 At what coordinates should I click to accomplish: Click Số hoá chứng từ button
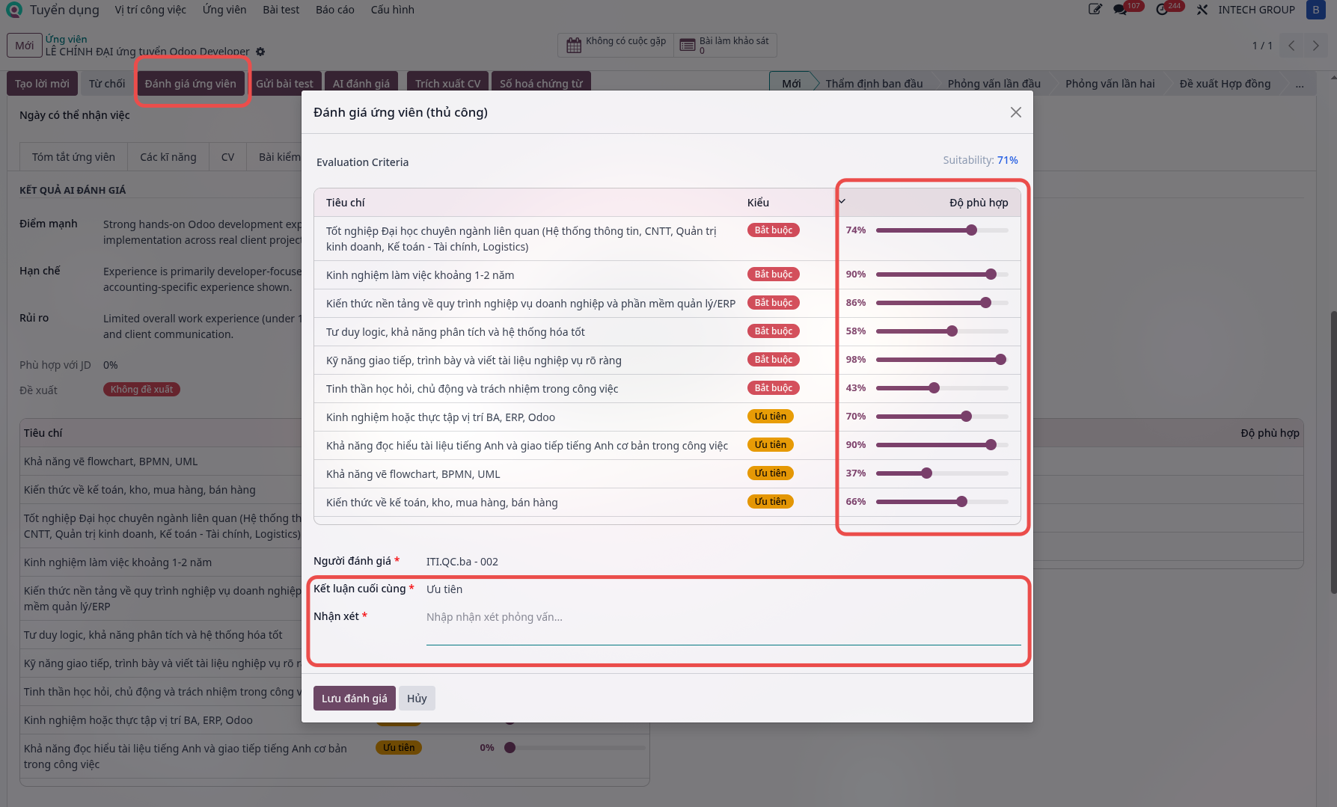pos(541,84)
